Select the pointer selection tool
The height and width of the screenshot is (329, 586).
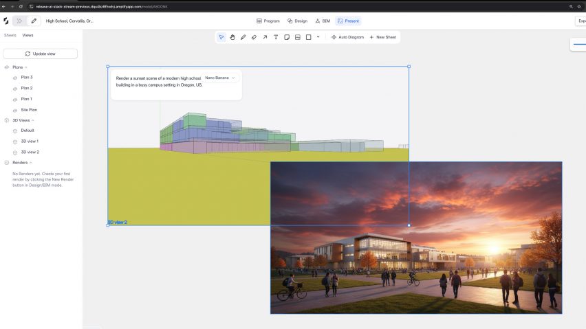(221, 37)
